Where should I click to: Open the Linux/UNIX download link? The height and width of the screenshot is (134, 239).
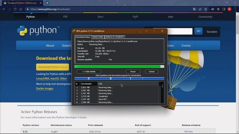43,79
